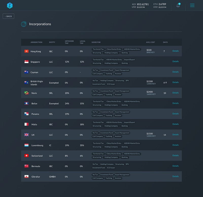Open Details for Switzerland
Image resolution: width=203 pixels, height=197 pixels.
175,155
